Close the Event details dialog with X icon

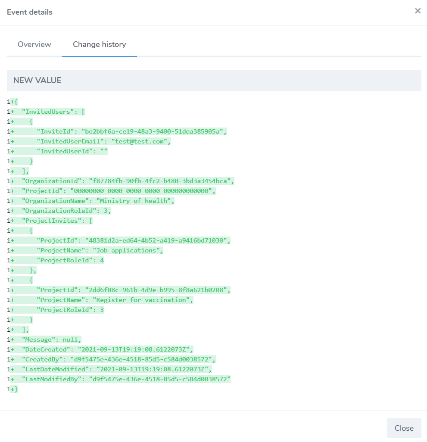click(x=418, y=11)
